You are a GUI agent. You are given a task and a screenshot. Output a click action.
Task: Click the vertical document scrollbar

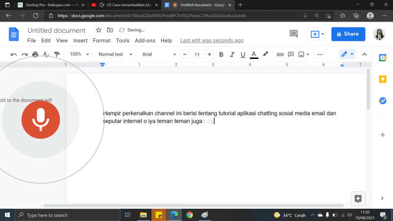click(368, 89)
